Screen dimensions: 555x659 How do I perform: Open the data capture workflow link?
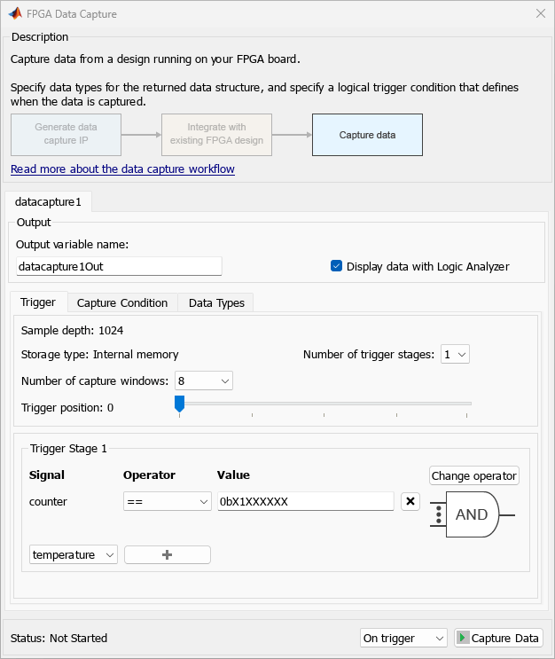pos(122,169)
